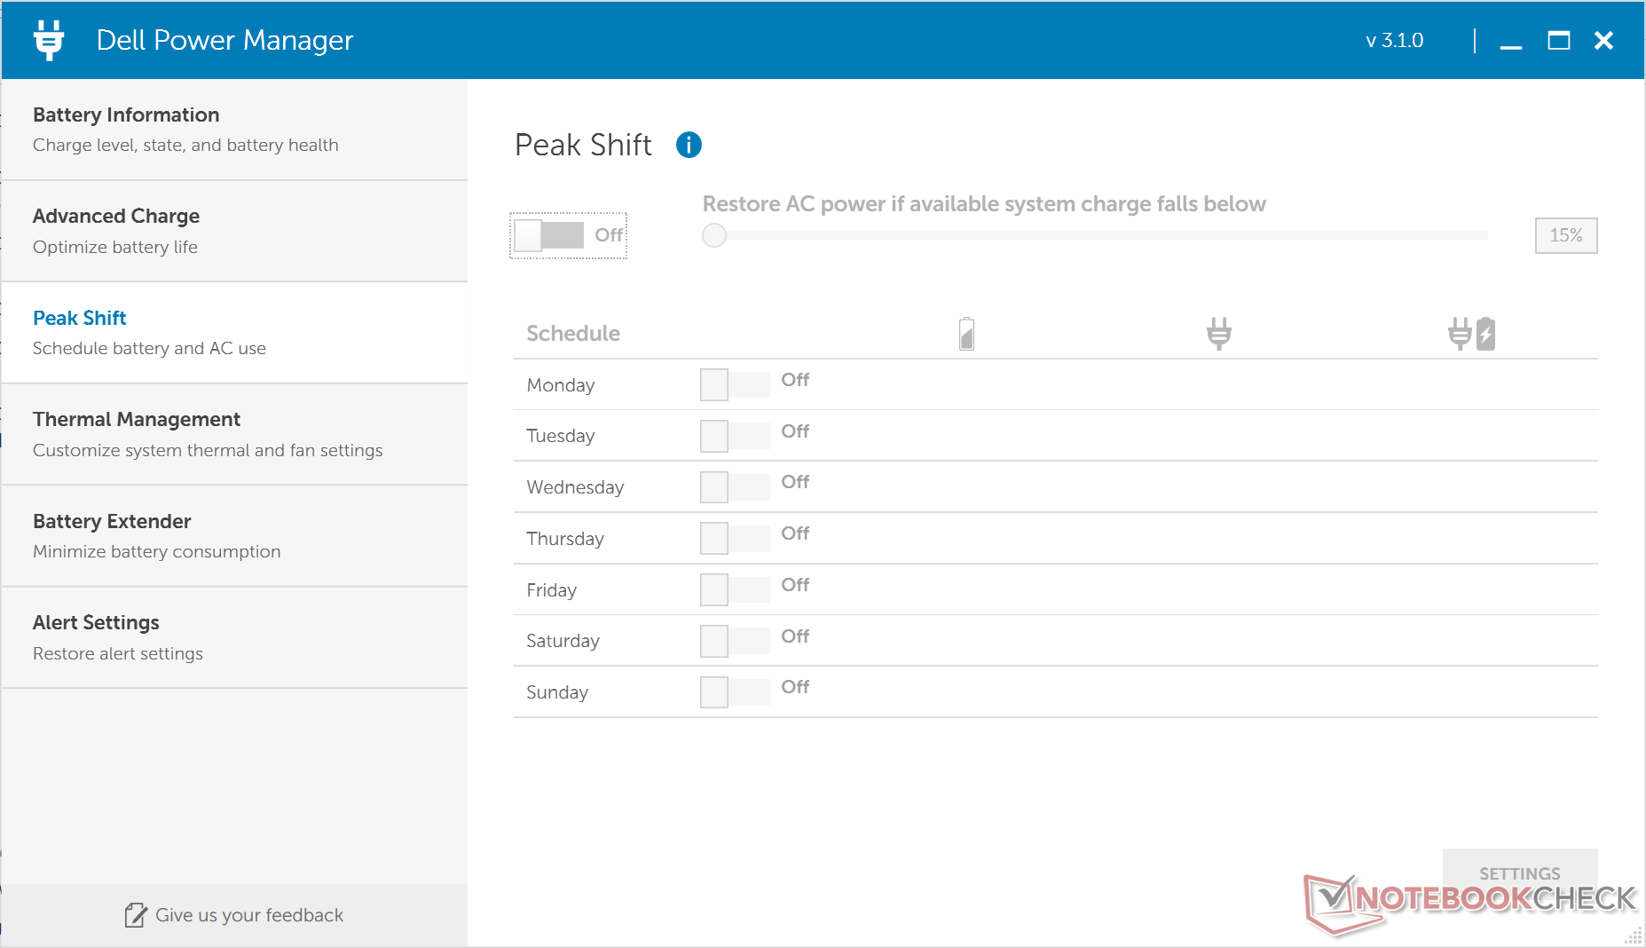Turn on the Monday schedule toggle
The width and height of the screenshot is (1646, 948).
tap(734, 384)
